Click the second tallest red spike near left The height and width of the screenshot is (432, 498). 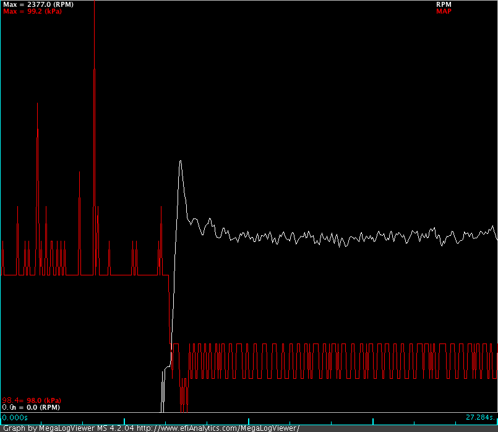pyautogui.click(x=38, y=103)
